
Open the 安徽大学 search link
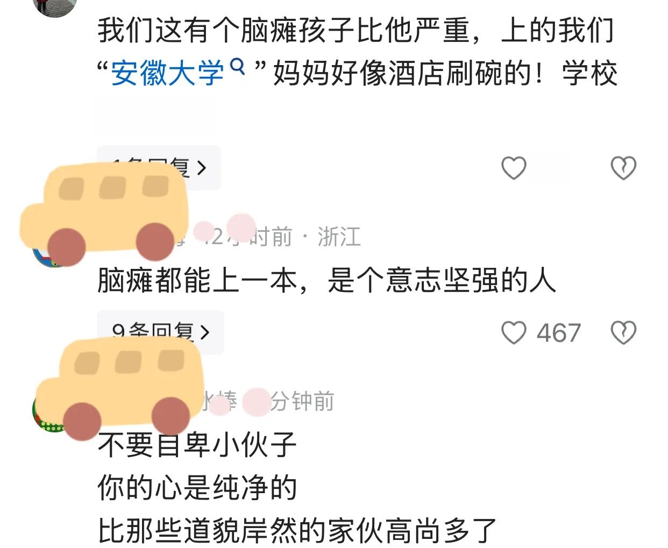click(167, 73)
